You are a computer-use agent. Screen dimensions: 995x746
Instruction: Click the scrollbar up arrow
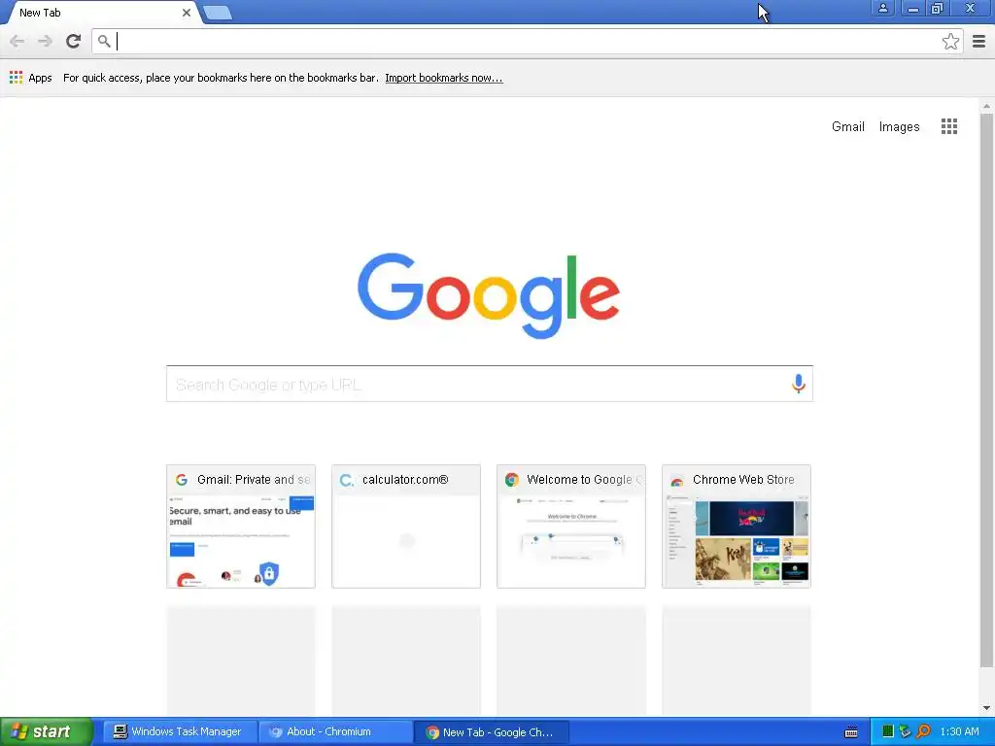(986, 105)
